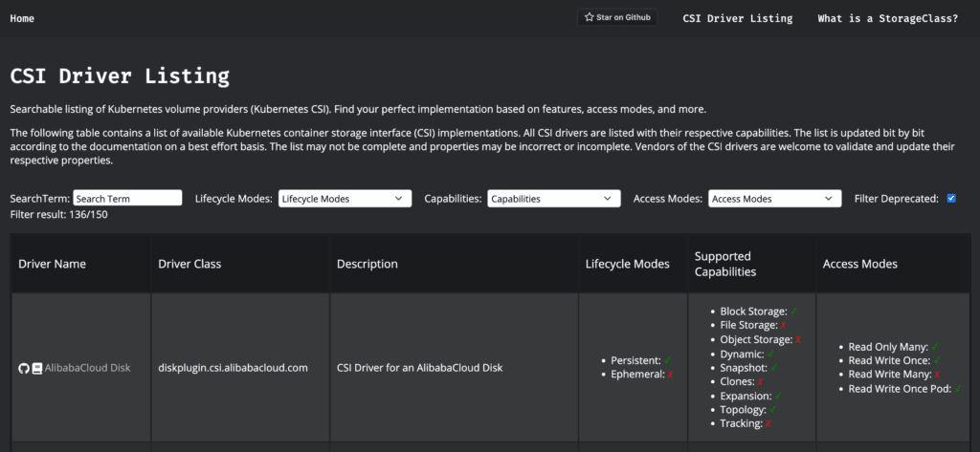Click the Star on Github button
The width and height of the screenshot is (980, 452).
click(x=618, y=17)
